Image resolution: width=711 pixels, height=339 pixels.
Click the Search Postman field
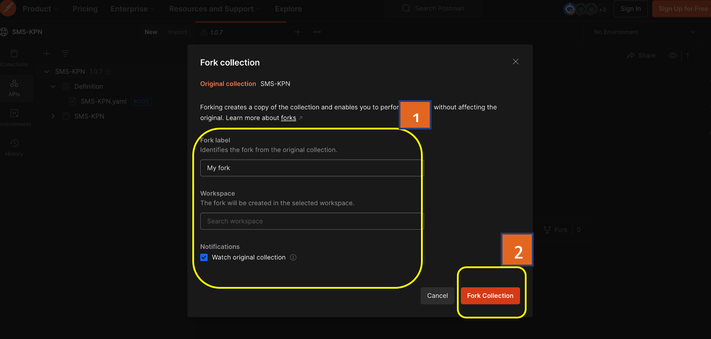pyautogui.click(x=433, y=8)
